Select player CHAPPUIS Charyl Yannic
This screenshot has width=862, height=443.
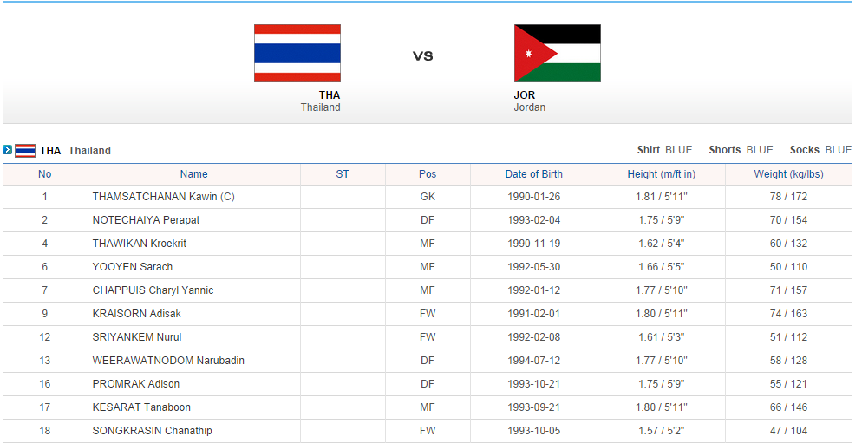(x=153, y=290)
